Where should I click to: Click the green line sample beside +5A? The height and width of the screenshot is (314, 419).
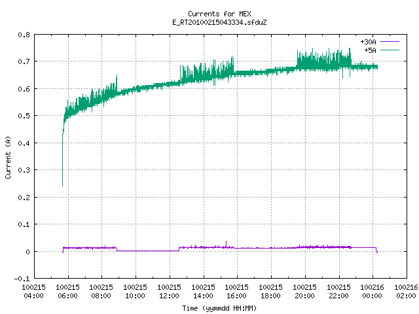(390, 50)
